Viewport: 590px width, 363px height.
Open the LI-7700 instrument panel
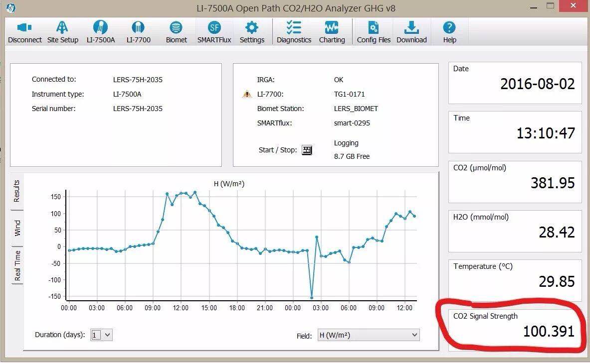pos(138,32)
